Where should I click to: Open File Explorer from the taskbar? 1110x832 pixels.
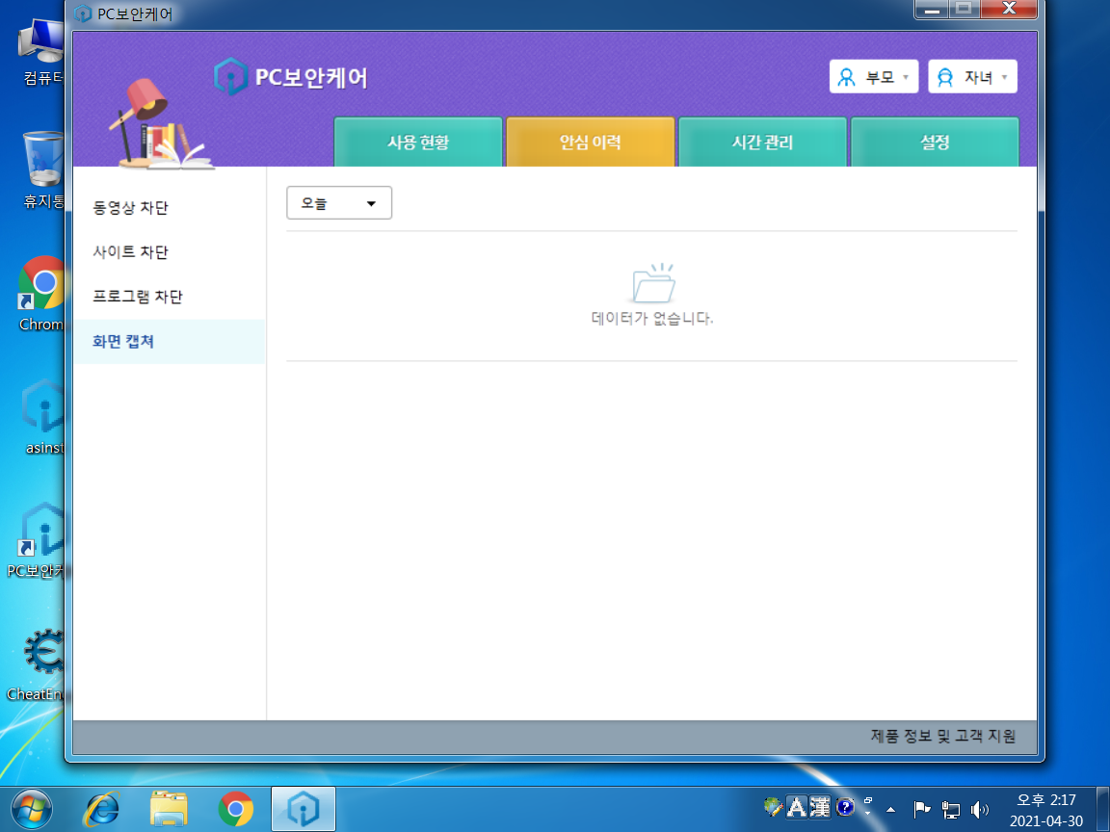[x=169, y=809]
